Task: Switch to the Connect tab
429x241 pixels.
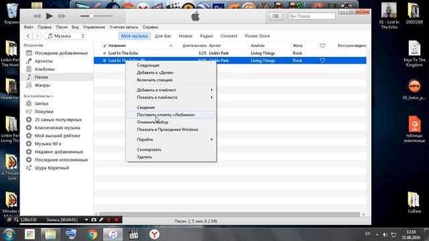Action: [x=229, y=35]
